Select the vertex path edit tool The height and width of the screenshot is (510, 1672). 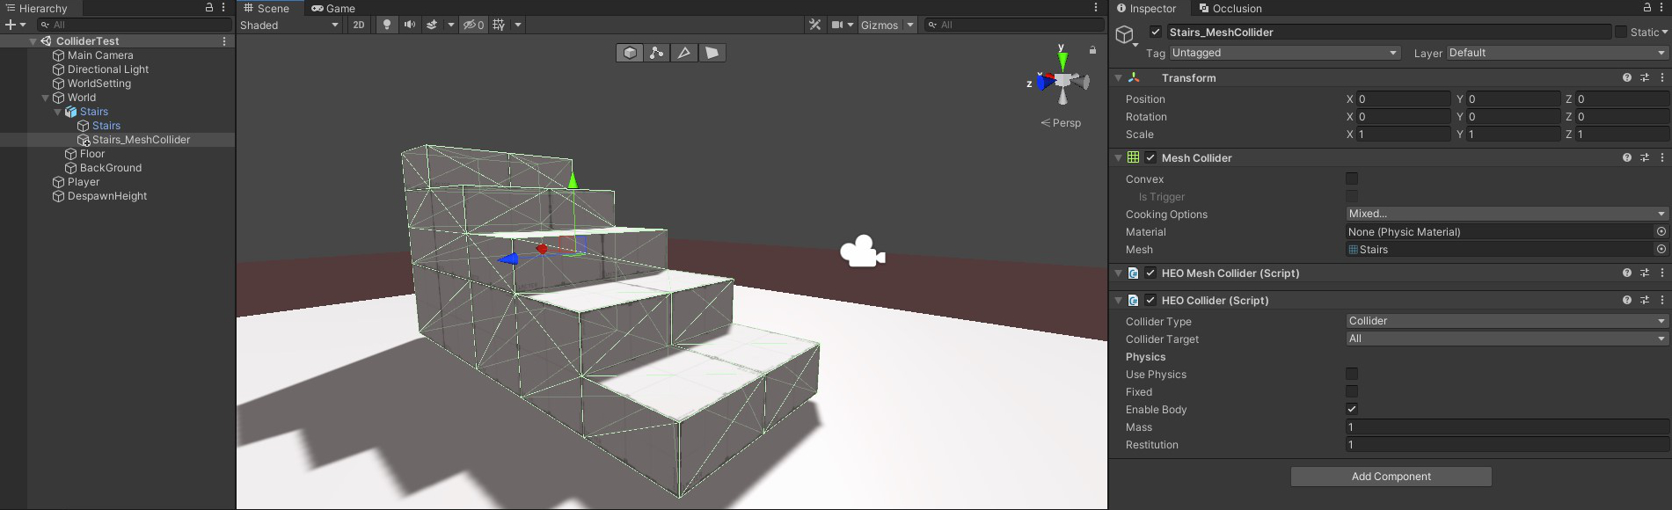coord(657,53)
